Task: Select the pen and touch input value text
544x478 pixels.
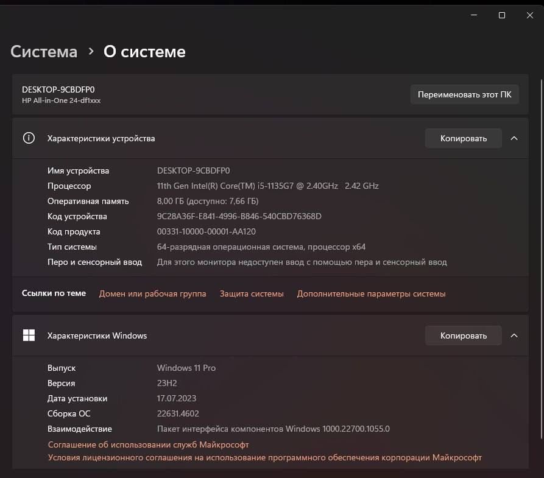Action: tap(302, 262)
